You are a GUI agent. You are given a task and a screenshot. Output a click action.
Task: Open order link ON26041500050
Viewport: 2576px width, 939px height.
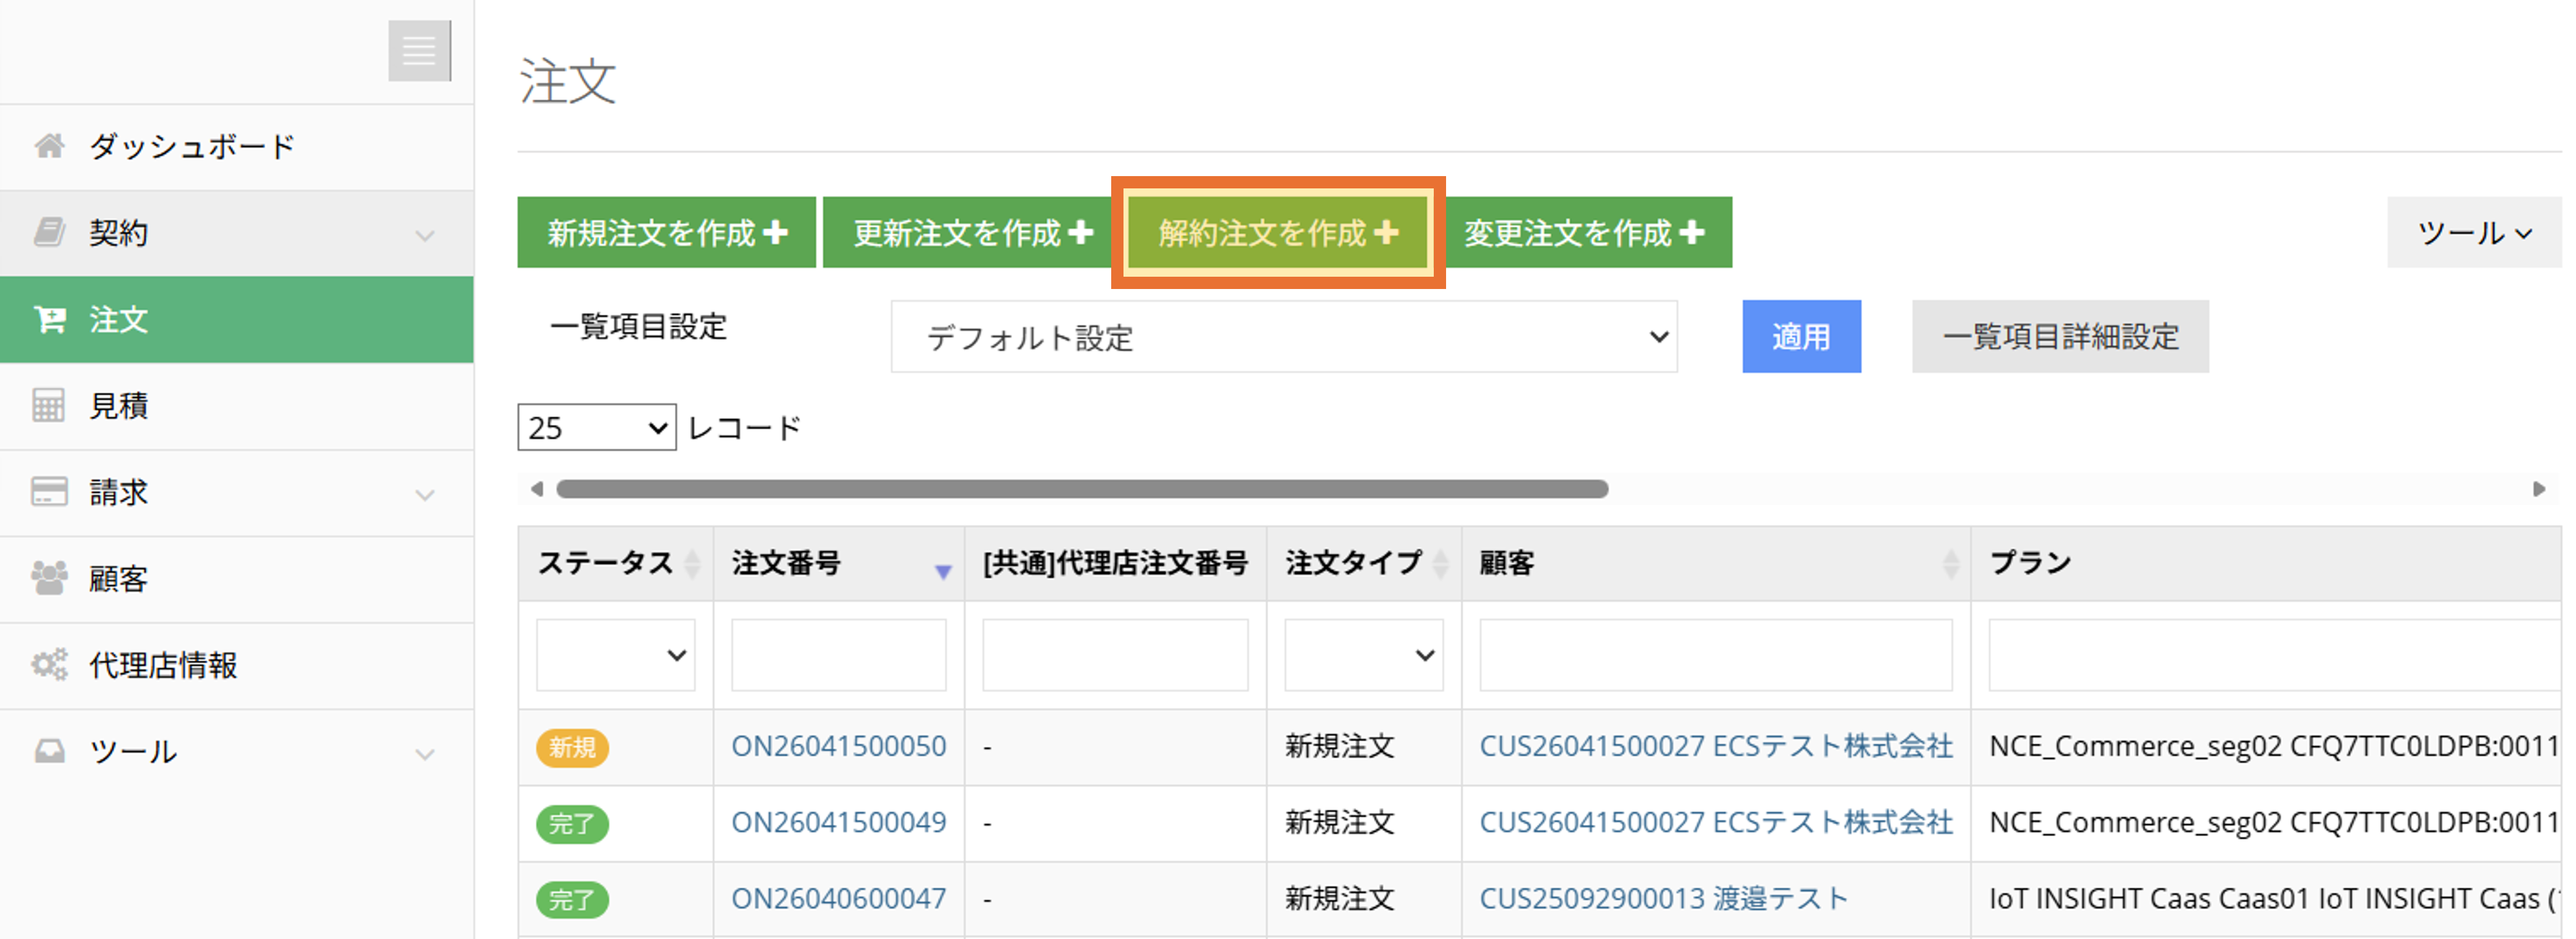pyautogui.click(x=838, y=746)
